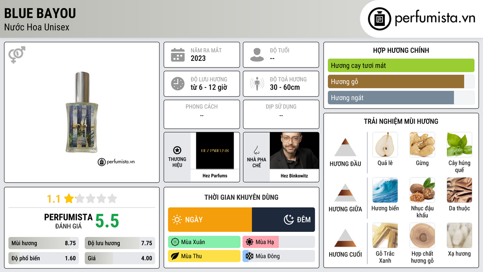Image resolution: width=483 pixels, height=272 pixels.
Task: Click the moon icon in Đêm bar
Action: (x=289, y=220)
